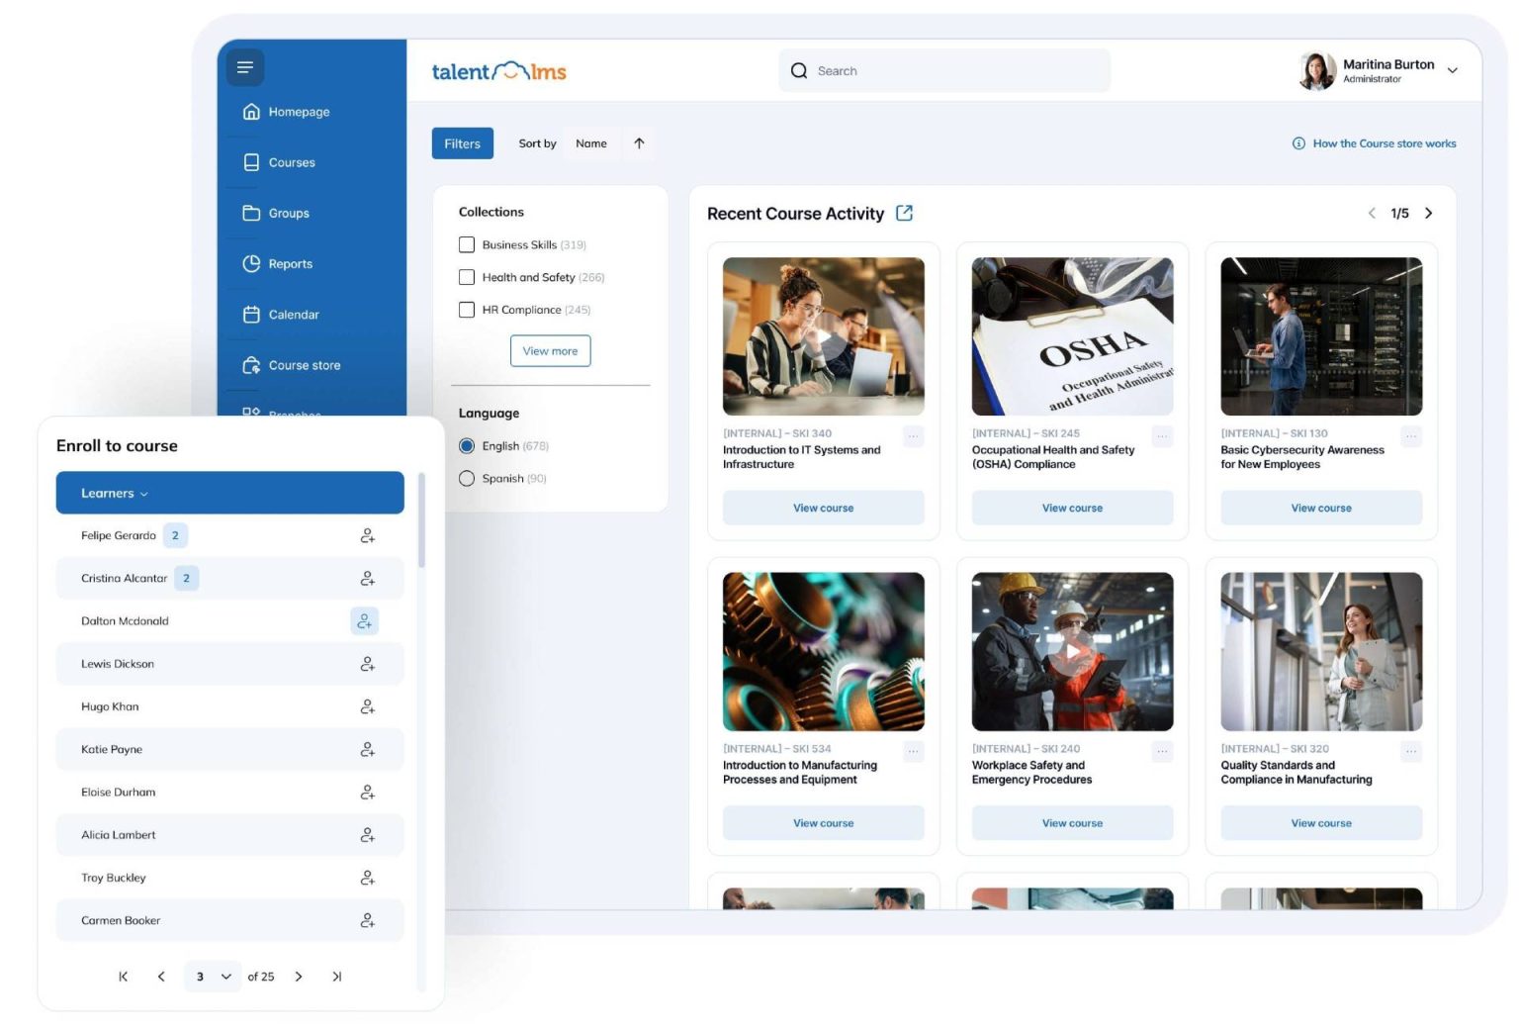Click the add-learner icon beside Dalton Mcdonald

click(x=364, y=620)
